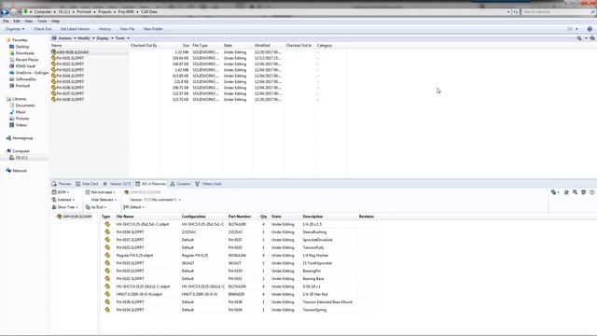Image resolution: width=597 pixels, height=336 pixels.
Task: Select the Tension Extended Base Mount description cell
Action: pos(327,302)
